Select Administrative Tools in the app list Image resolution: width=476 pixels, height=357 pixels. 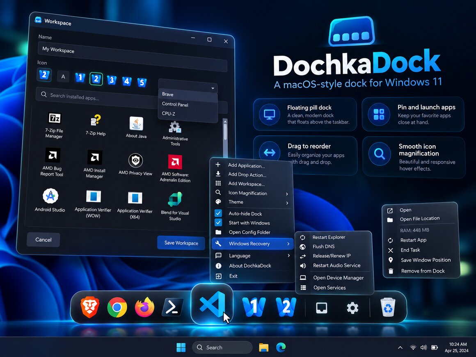click(x=175, y=134)
